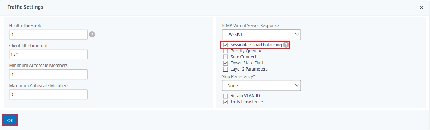Open the ICMP Virtual Server Response dropdown
The height and width of the screenshot is (130, 430).
tap(261, 35)
